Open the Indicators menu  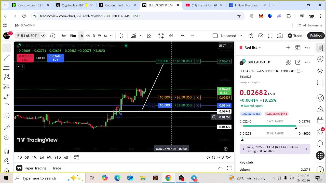(x=134, y=36)
